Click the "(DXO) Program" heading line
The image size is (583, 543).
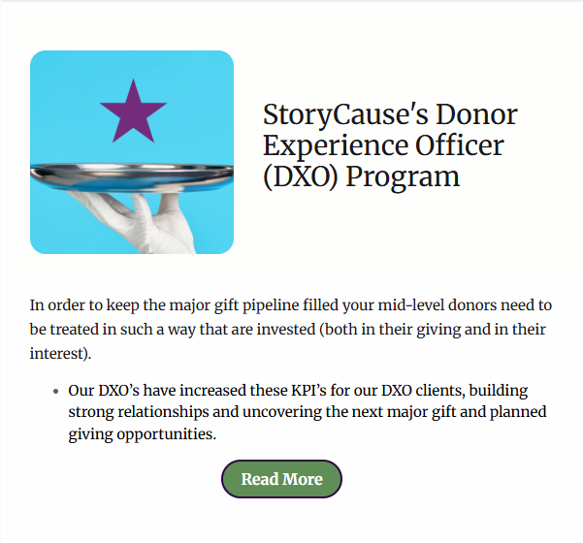361,176
